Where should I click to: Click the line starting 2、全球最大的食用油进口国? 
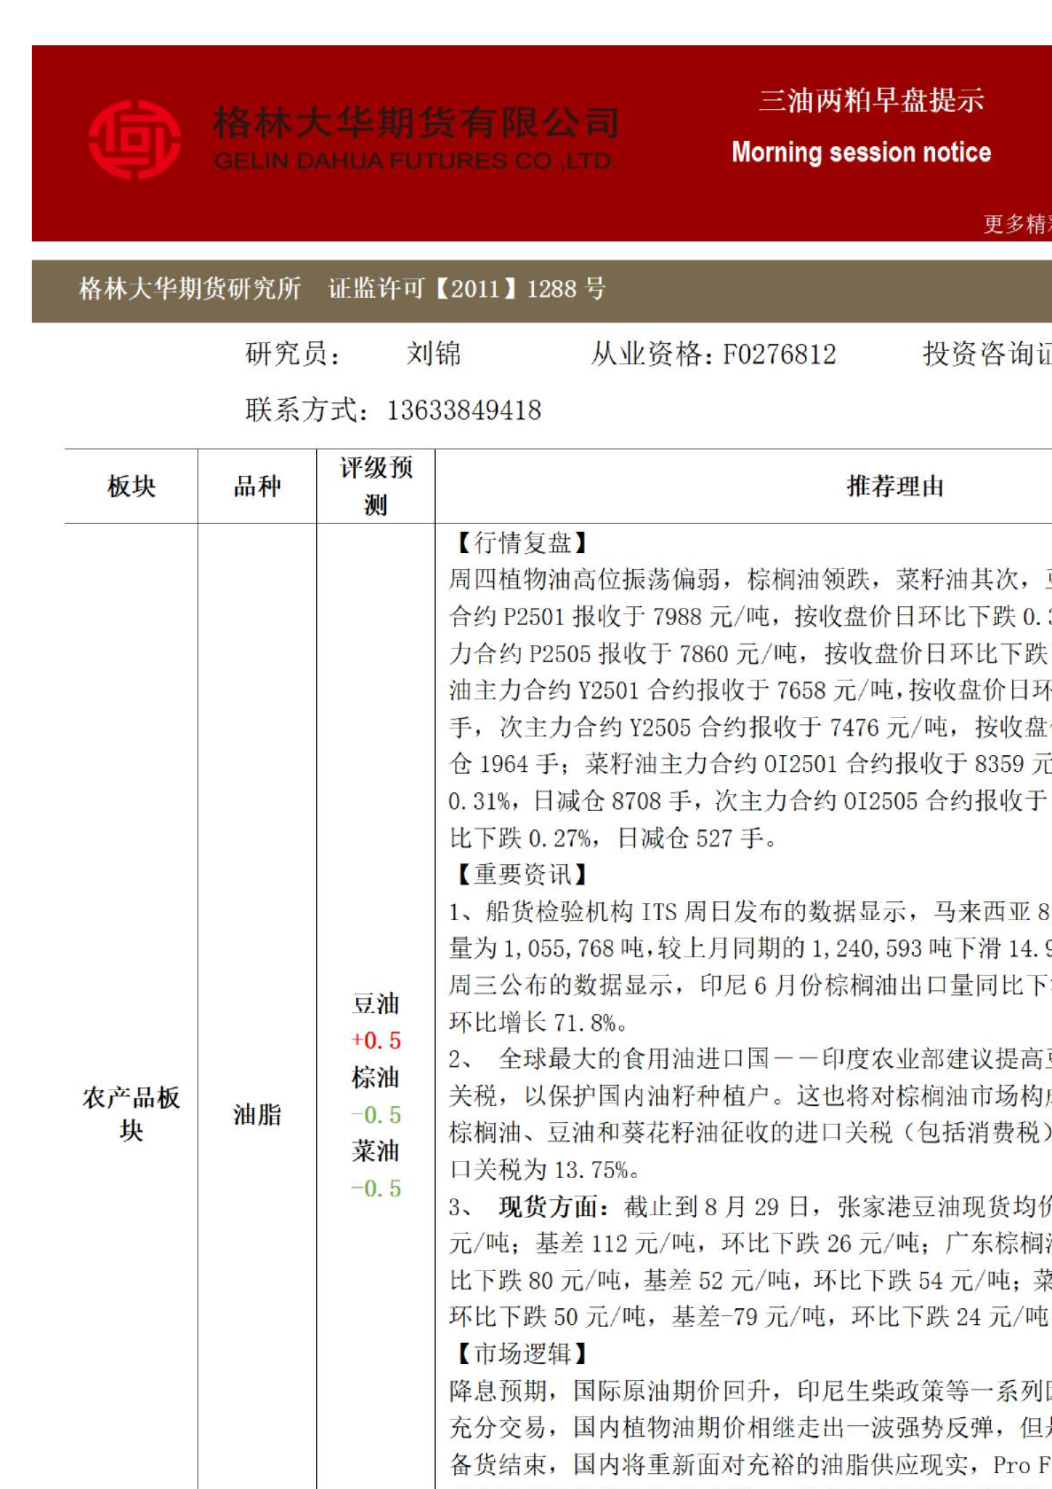(x=750, y=1059)
